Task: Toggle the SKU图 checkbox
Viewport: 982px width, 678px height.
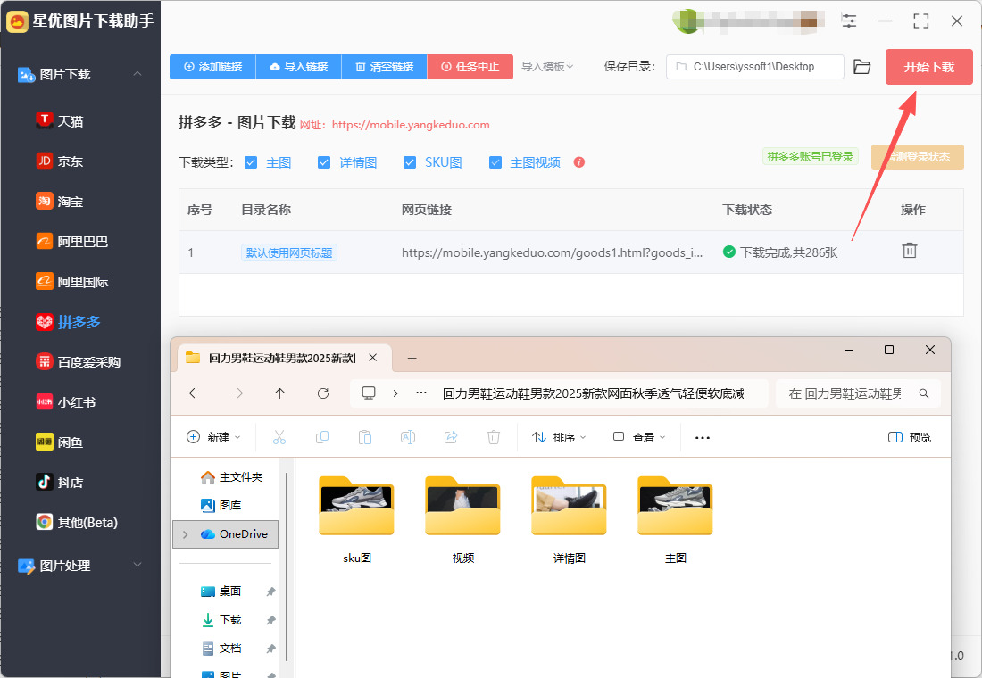Action: (x=410, y=162)
